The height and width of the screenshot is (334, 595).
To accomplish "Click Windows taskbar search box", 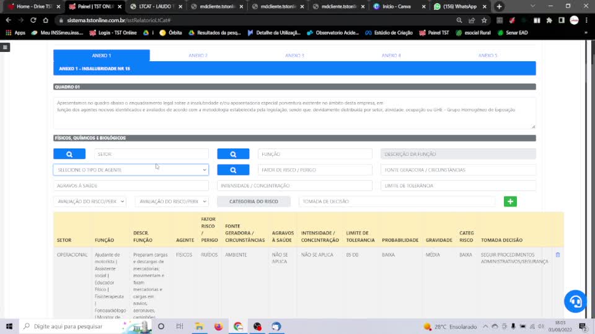I will tap(86, 326).
